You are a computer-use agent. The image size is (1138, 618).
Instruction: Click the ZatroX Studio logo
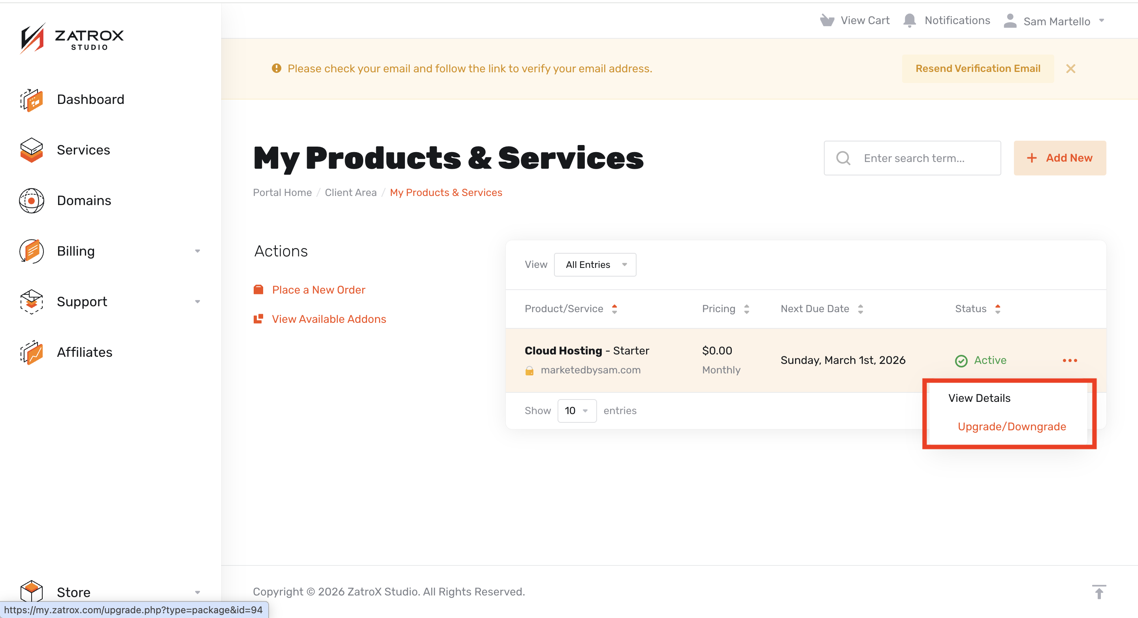point(72,39)
